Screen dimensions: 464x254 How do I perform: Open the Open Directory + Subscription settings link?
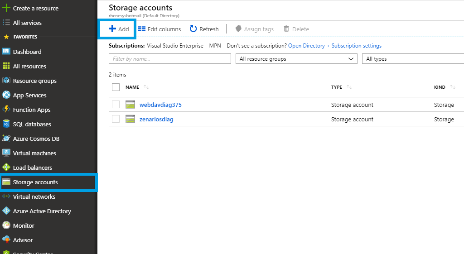[334, 46]
